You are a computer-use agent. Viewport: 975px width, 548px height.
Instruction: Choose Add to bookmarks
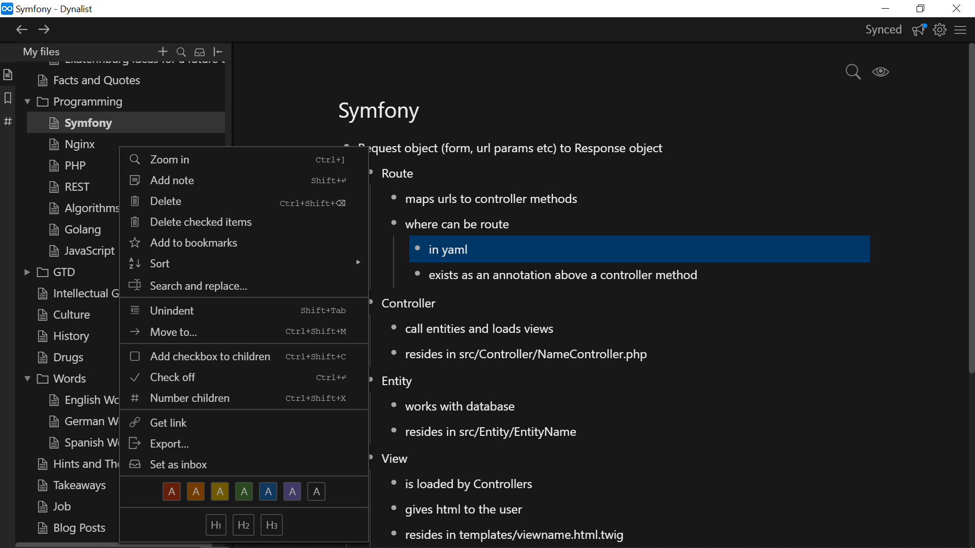click(244, 243)
